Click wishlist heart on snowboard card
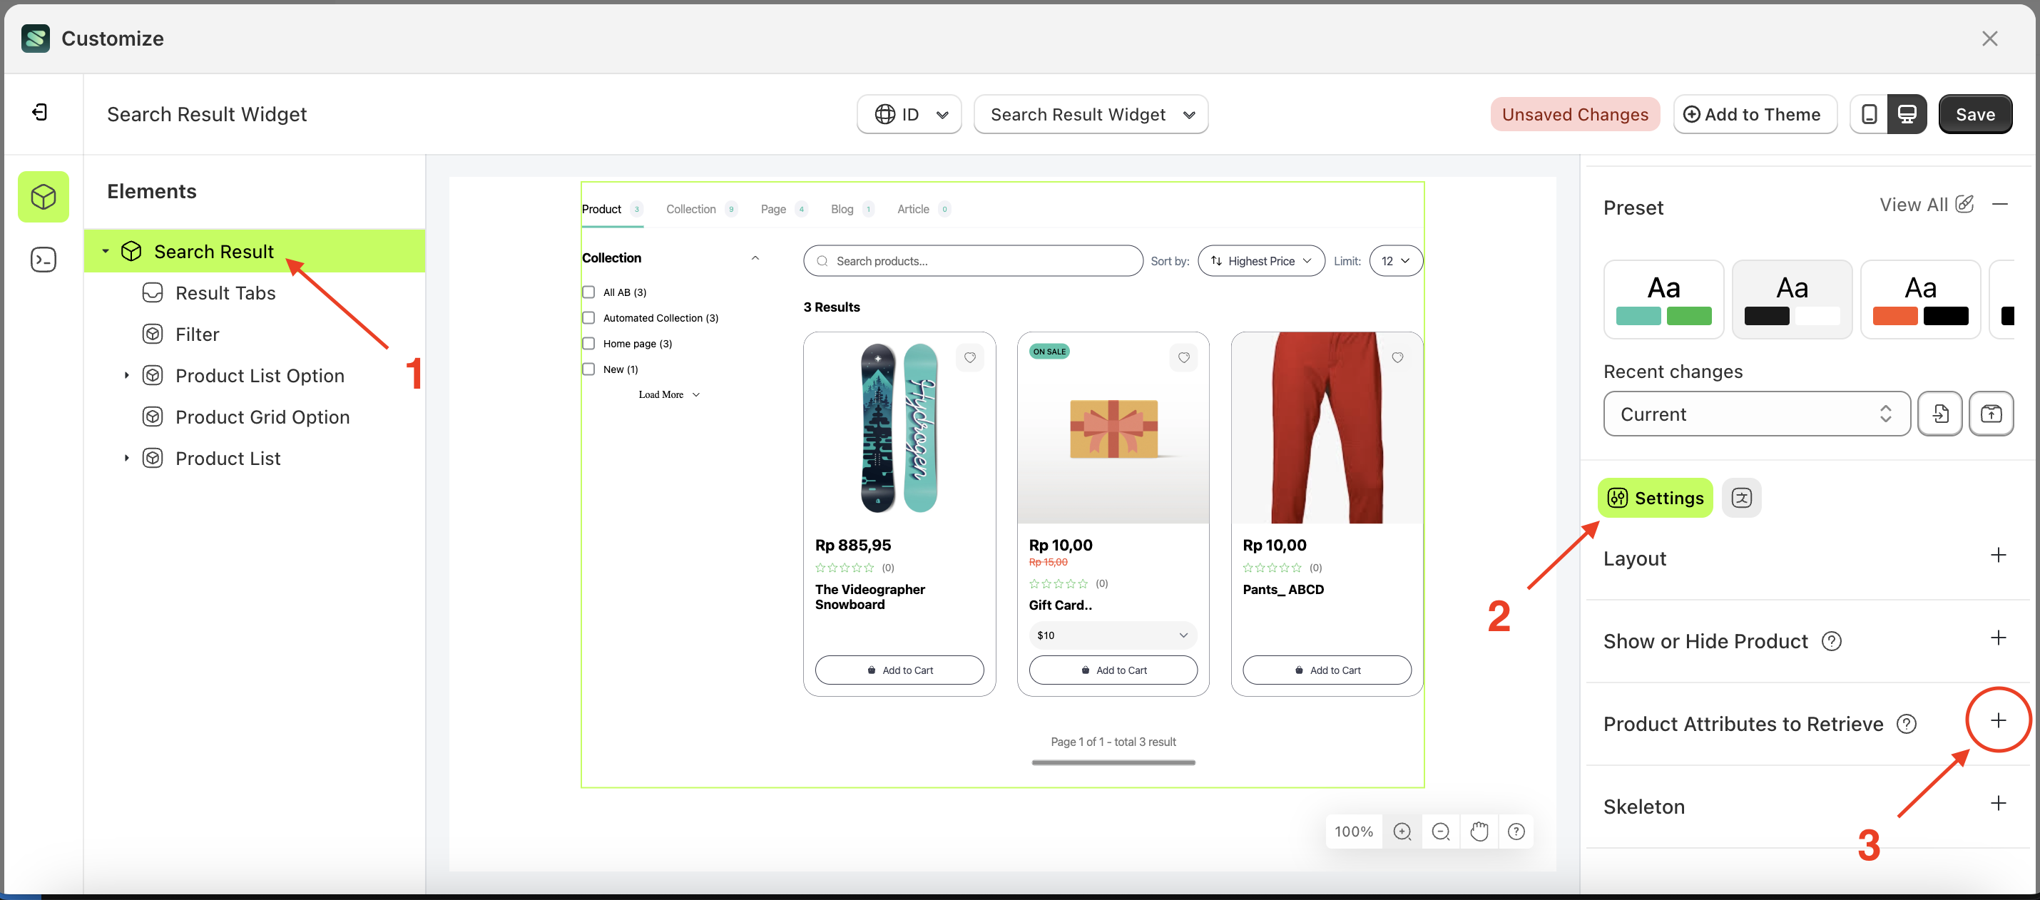This screenshot has width=2040, height=900. tap(969, 358)
